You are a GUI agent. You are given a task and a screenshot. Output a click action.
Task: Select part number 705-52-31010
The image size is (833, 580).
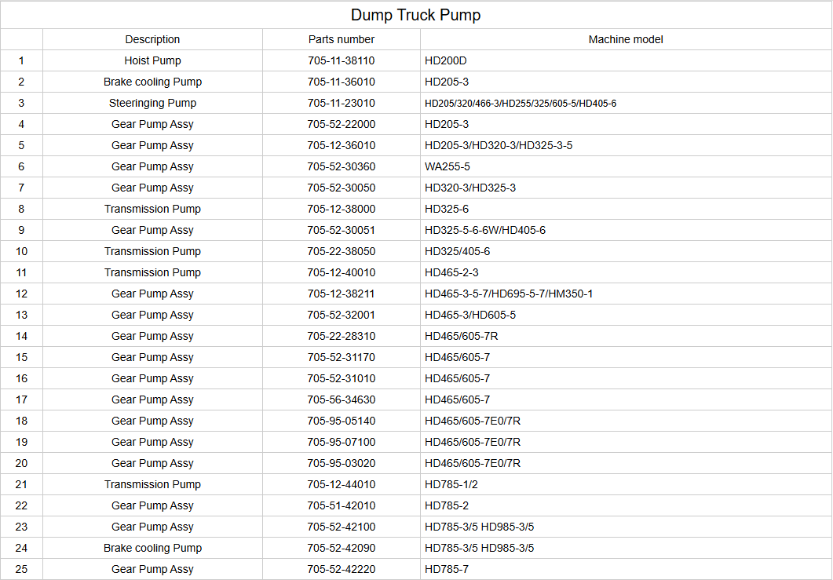341,379
